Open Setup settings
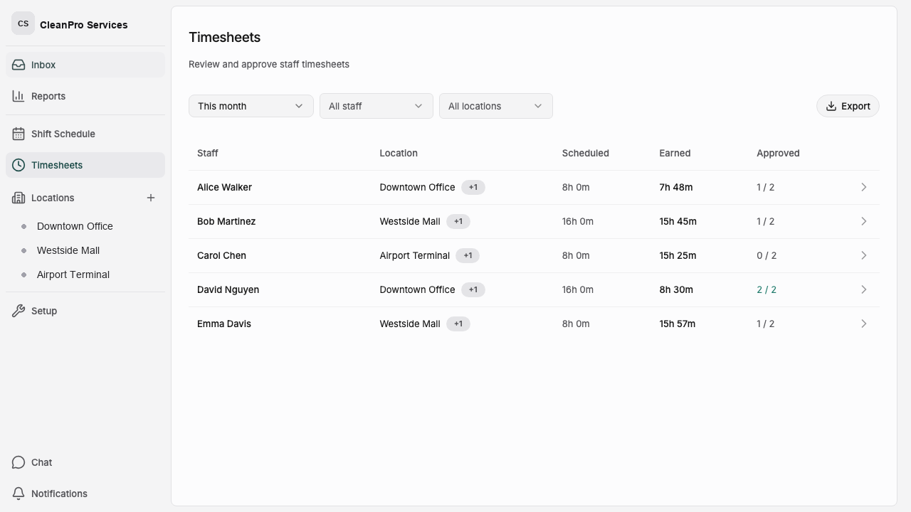The height and width of the screenshot is (512, 911). 85,311
